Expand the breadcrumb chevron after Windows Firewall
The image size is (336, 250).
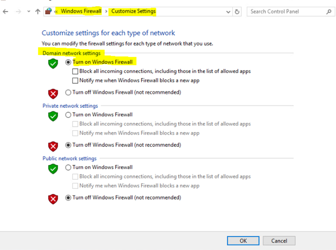click(x=106, y=11)
